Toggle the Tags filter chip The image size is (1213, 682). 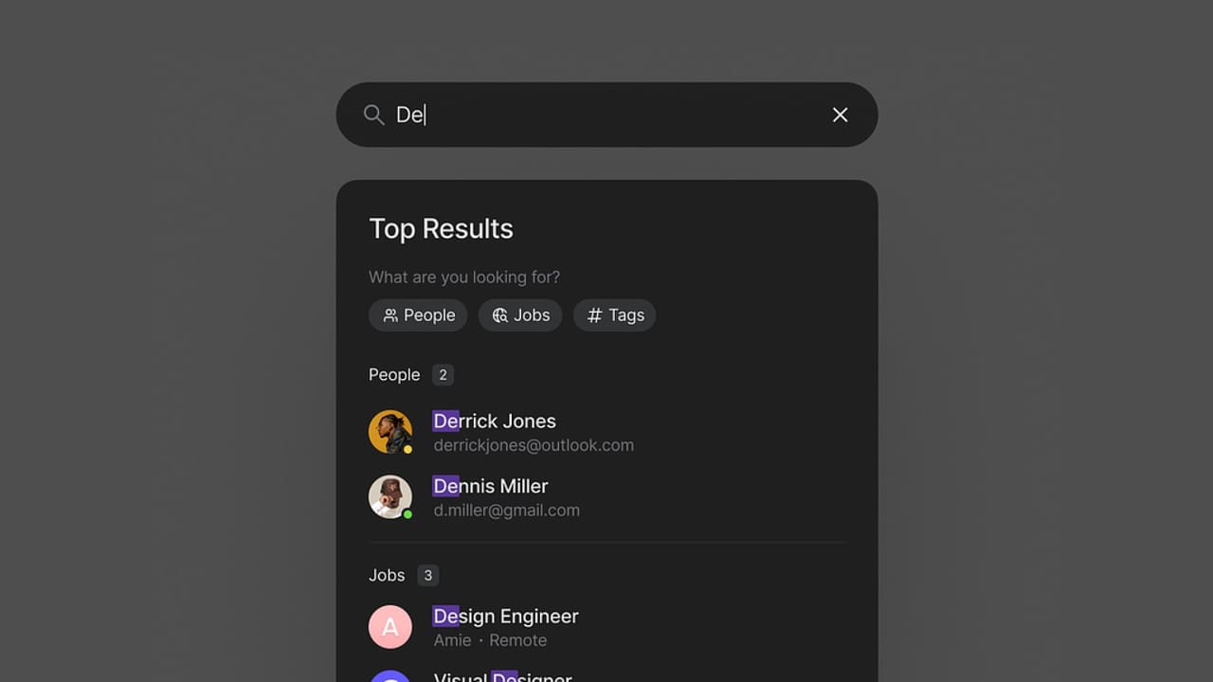614,315
